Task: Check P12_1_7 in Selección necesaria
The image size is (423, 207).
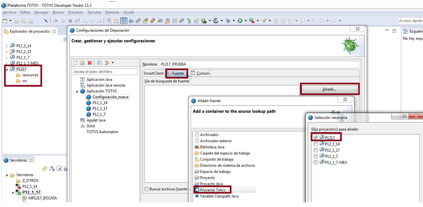Action: click(x=316, y=156)
